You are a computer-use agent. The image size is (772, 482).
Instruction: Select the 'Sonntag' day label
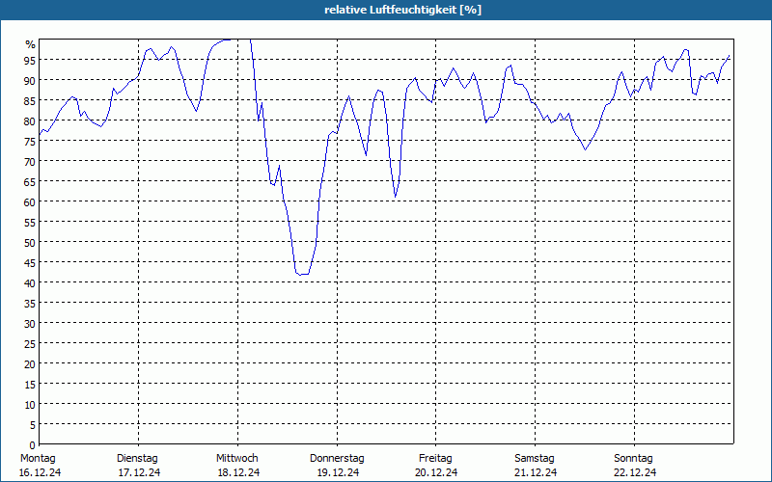(x=633, y=458)
